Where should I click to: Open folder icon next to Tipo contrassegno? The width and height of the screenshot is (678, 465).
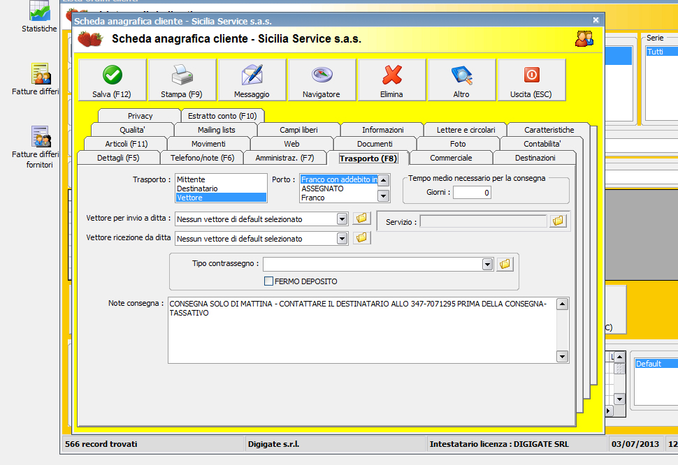point(505,264)
